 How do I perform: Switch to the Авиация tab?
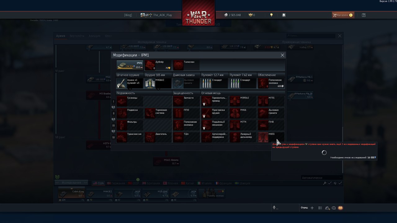point(94,36)
